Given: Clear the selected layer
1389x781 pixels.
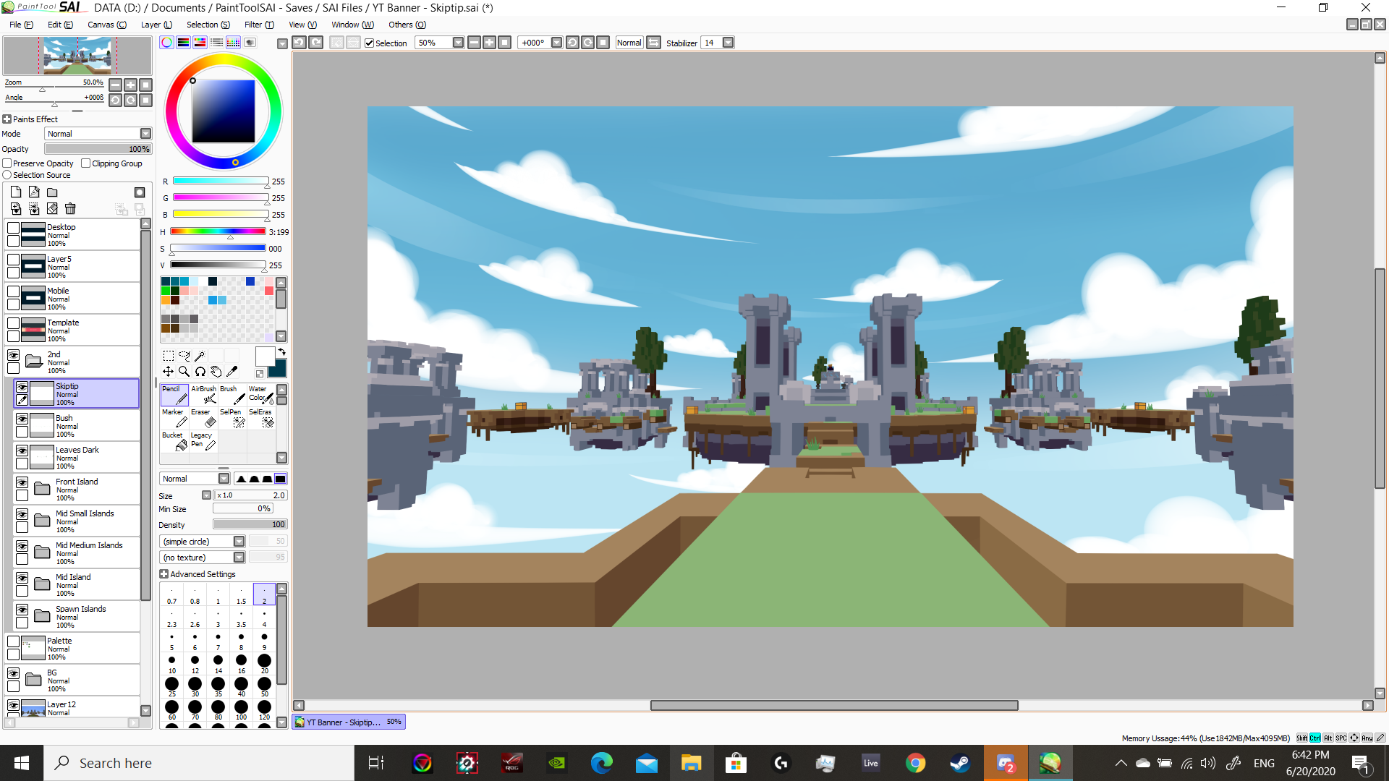Looking at the screenshot, I should (52, 209).
